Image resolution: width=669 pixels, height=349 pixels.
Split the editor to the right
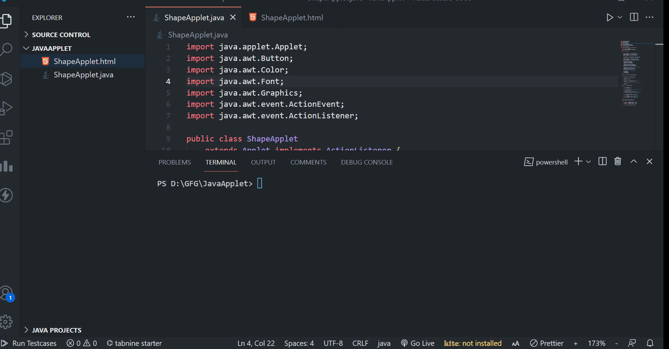634,18
